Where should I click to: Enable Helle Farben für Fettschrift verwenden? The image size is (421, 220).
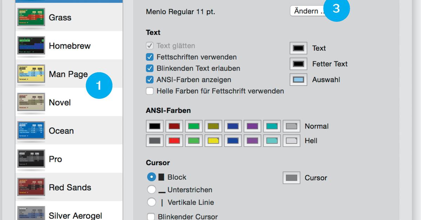(x=150, y=91)
